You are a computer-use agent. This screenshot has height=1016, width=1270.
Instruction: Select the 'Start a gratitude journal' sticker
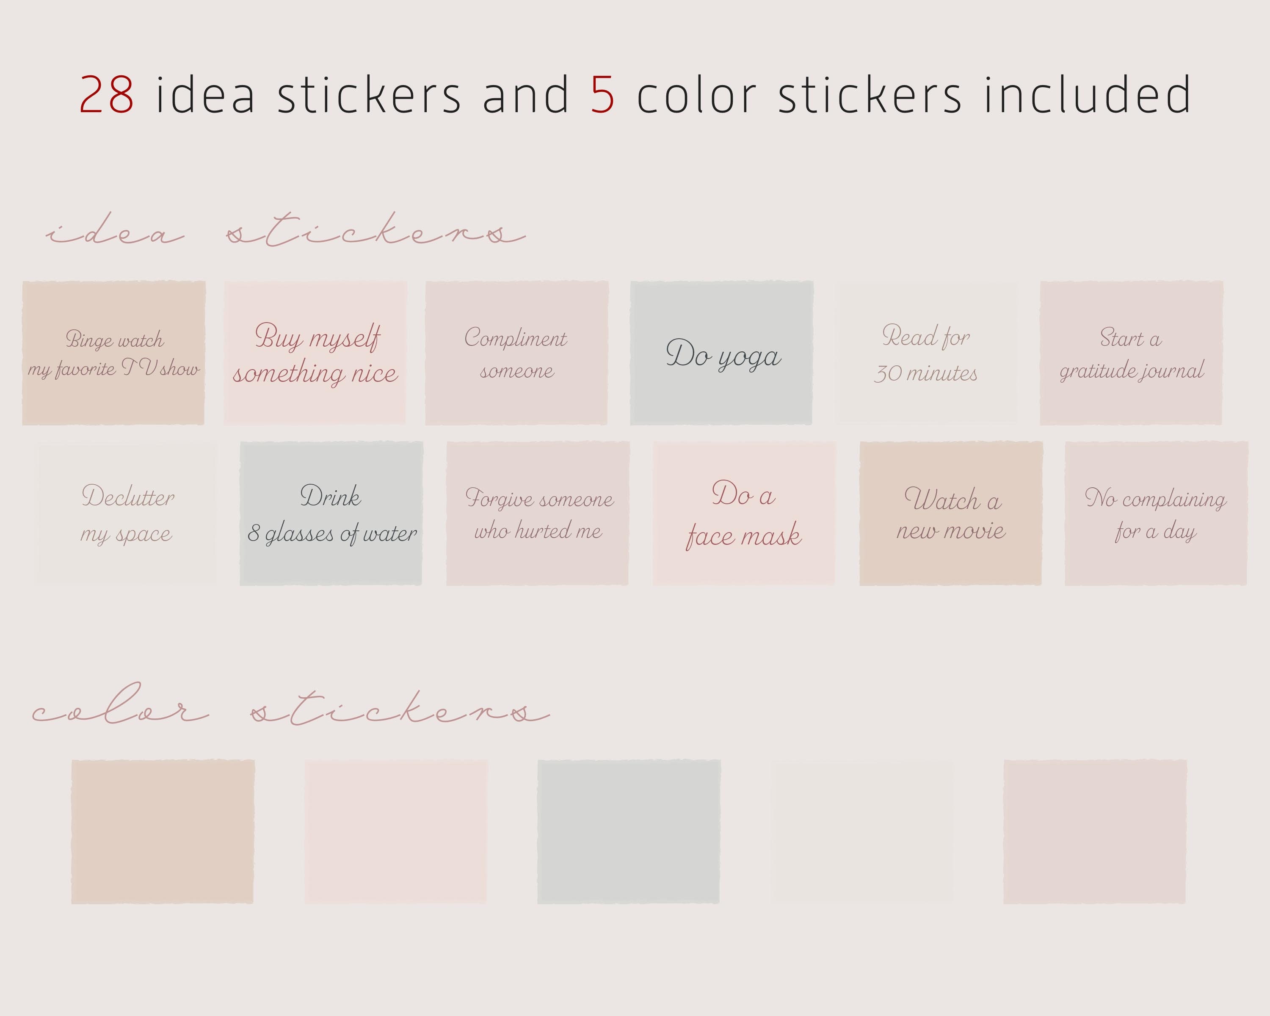1132,353
